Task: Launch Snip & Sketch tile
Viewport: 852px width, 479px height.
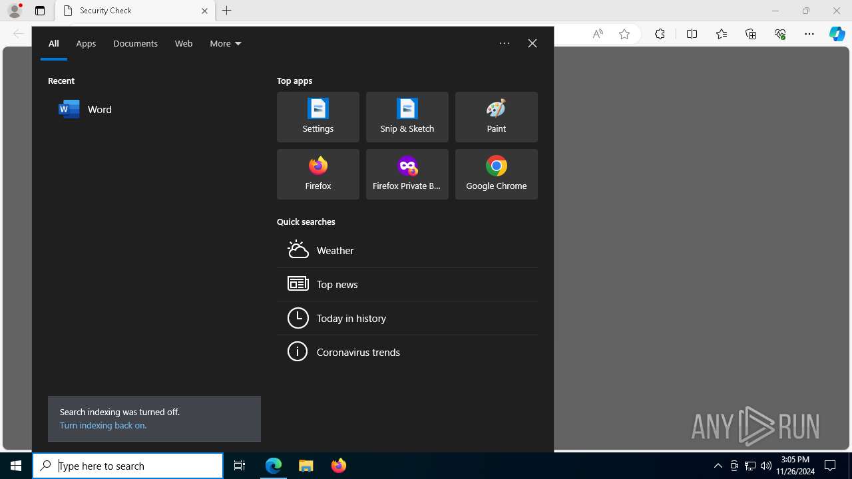Action: (x=407, y=117)
